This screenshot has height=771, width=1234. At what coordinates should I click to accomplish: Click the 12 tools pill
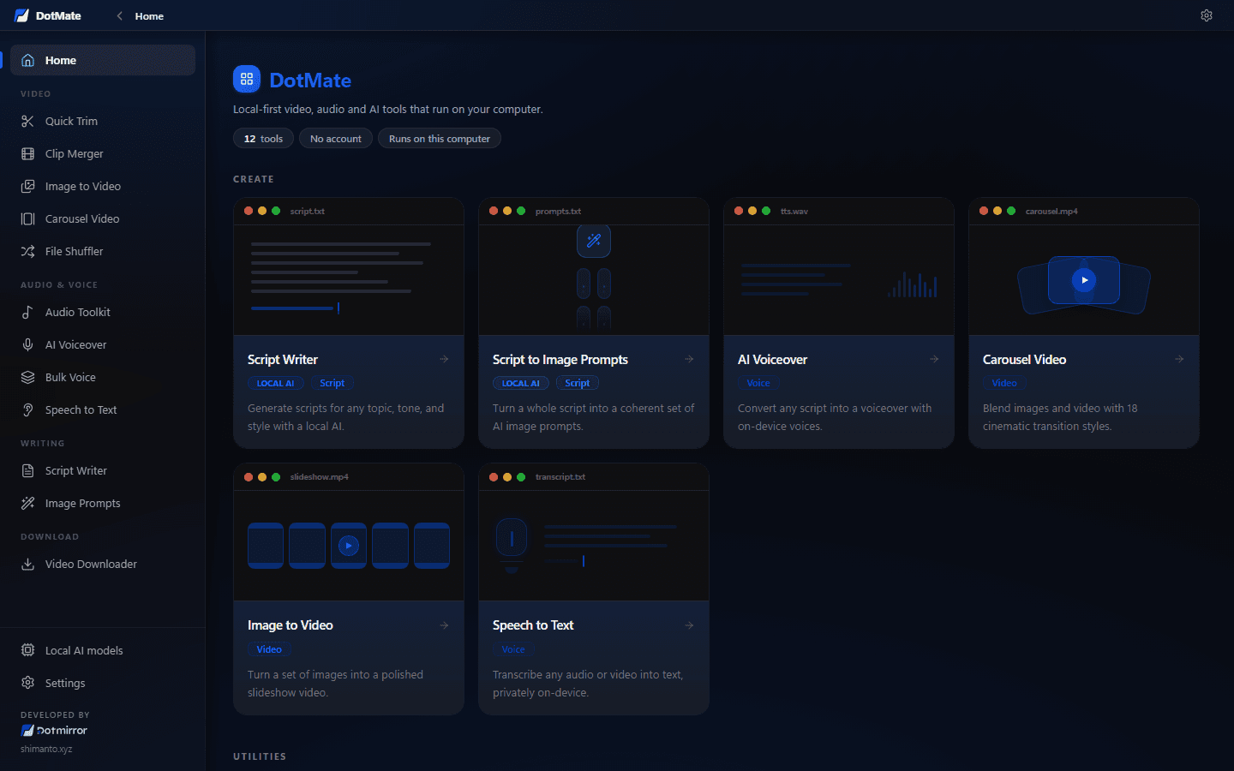coord(263,138)
